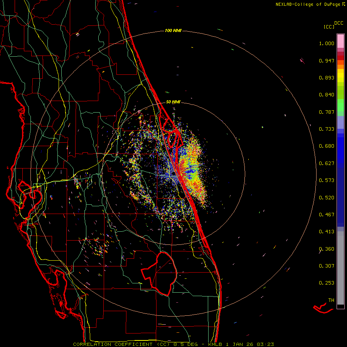Click the NEXLAB-College of DuPage credit text
Image resolution: width=347 pixels, height=347 pixels.
pyautogui.click(x=308, y=4)
